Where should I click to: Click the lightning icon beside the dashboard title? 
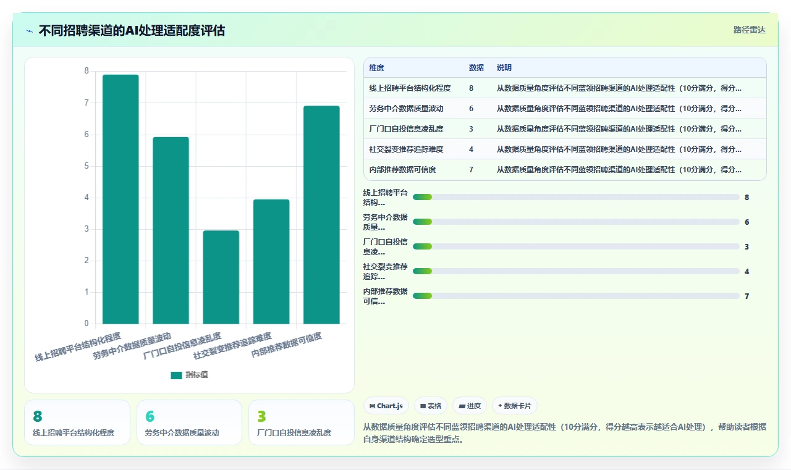click(x=29, y=31)
